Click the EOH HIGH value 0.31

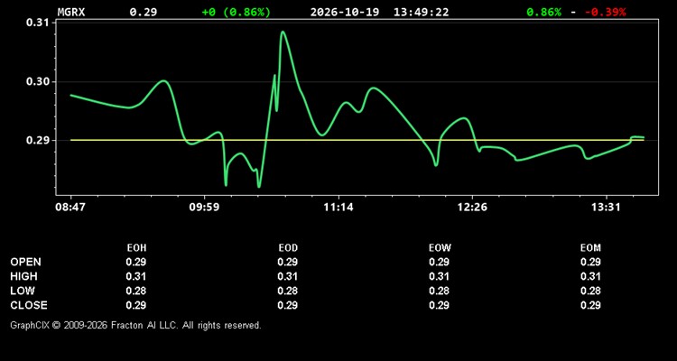click(136, 276)
